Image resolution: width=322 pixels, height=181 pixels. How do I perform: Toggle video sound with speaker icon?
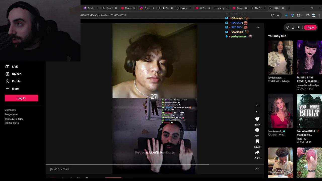click(x=257, y=169)
